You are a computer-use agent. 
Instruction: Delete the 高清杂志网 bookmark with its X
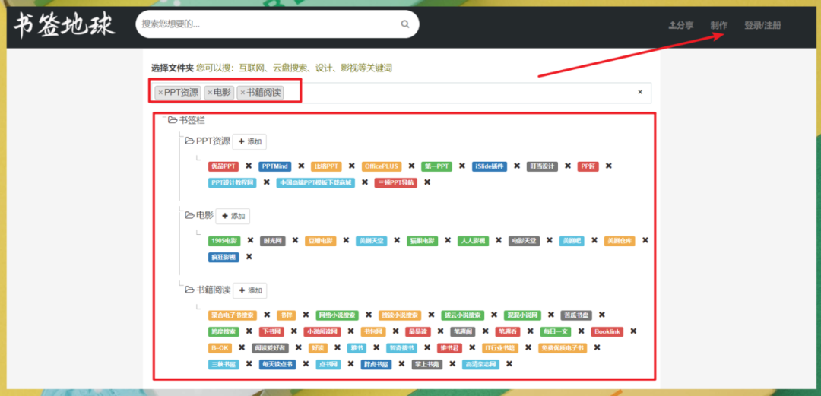coord(509,363)
